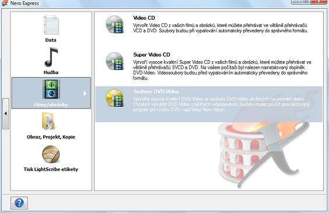Collapse the side panel with the left arrow handle
This screenshot has height=213, width=329.
[x=6, y=114]
